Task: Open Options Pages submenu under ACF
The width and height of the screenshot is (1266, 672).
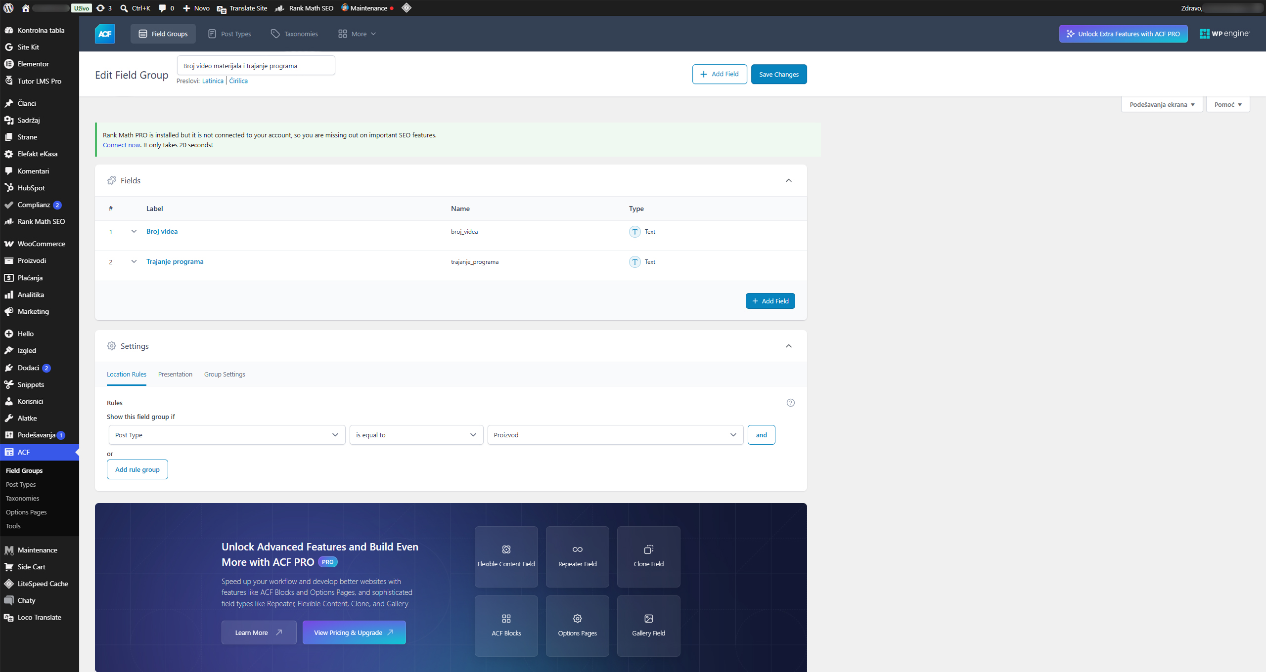Action: [x=26, y=512]
